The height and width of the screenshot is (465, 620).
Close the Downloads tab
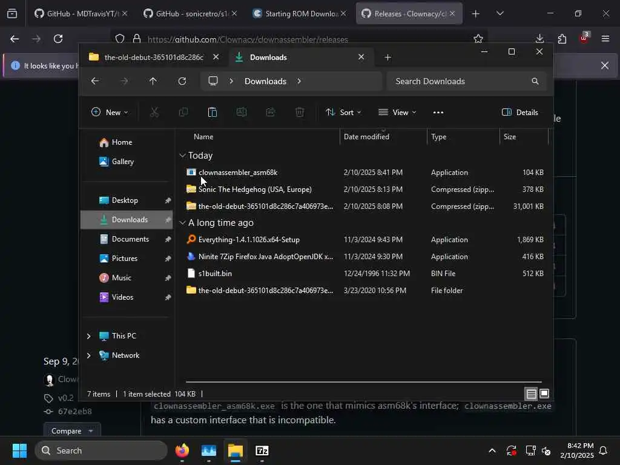tap(361, 57)
